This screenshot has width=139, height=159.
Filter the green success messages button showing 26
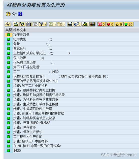128,24
